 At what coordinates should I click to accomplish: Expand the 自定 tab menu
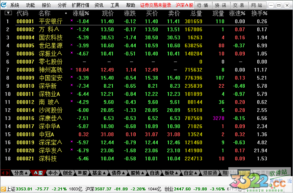point(190,173)
